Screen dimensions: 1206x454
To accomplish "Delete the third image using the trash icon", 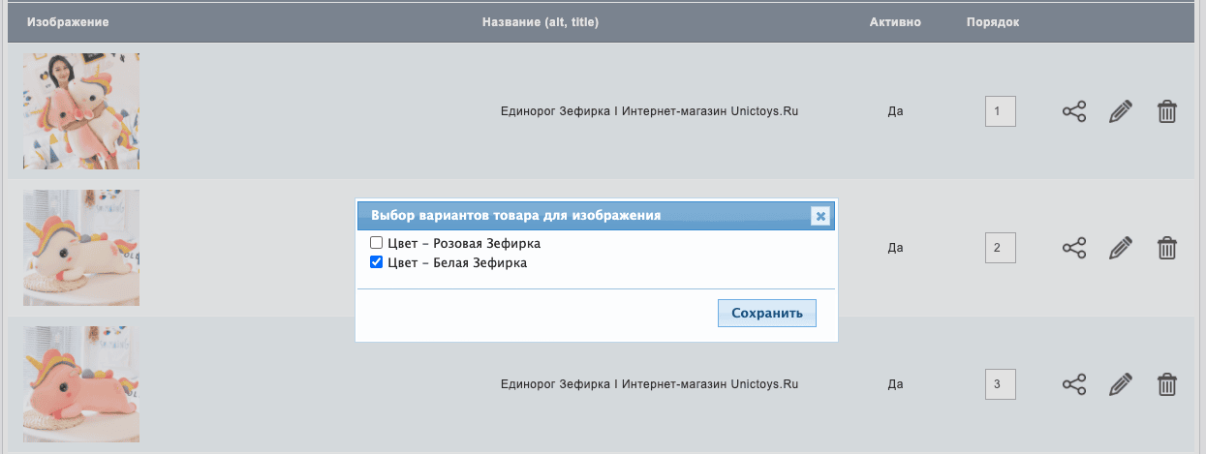I will click(x=1167, y=384).
